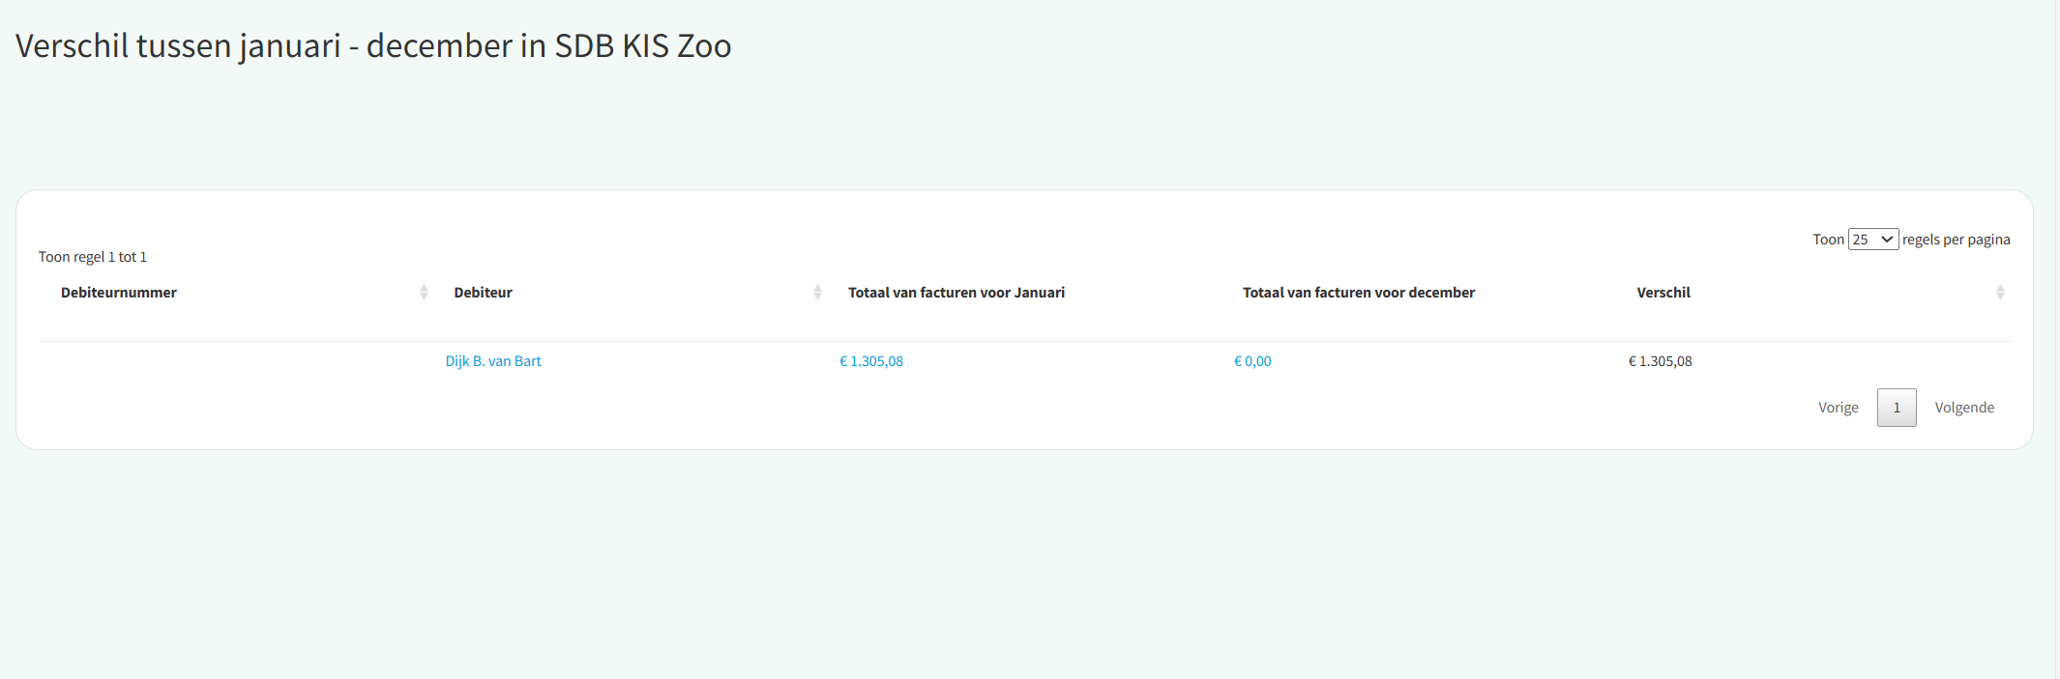Click the sort arrows in Verschil column
The width and height of the screenshot is (2060, 679).
click(x=2000, y=293)
